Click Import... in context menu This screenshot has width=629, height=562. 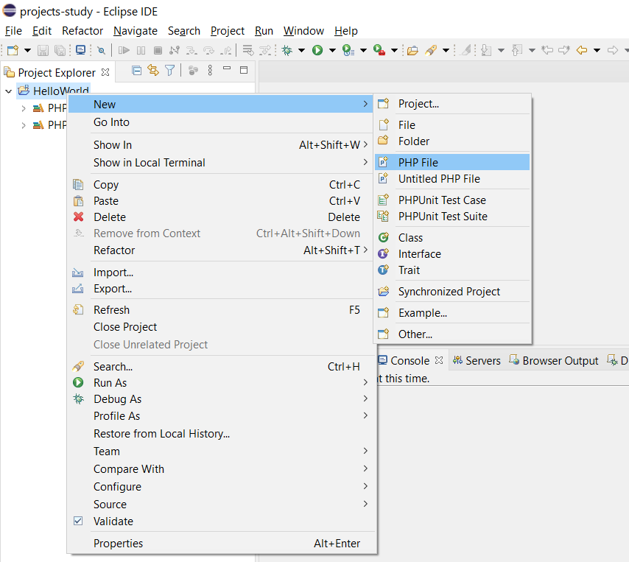222,273
